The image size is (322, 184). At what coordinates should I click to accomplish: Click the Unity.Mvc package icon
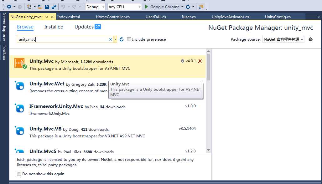pos(20,63)
